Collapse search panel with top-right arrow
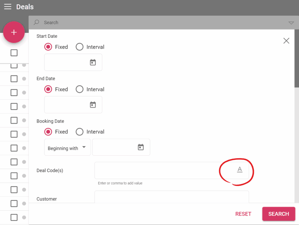Screen dimensions: 299x225 click(291, 23)
